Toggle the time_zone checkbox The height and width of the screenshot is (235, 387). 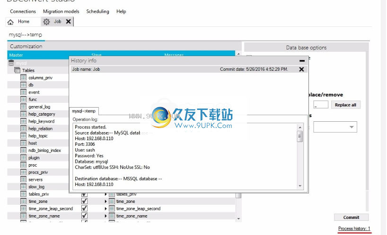click(84, 201)
